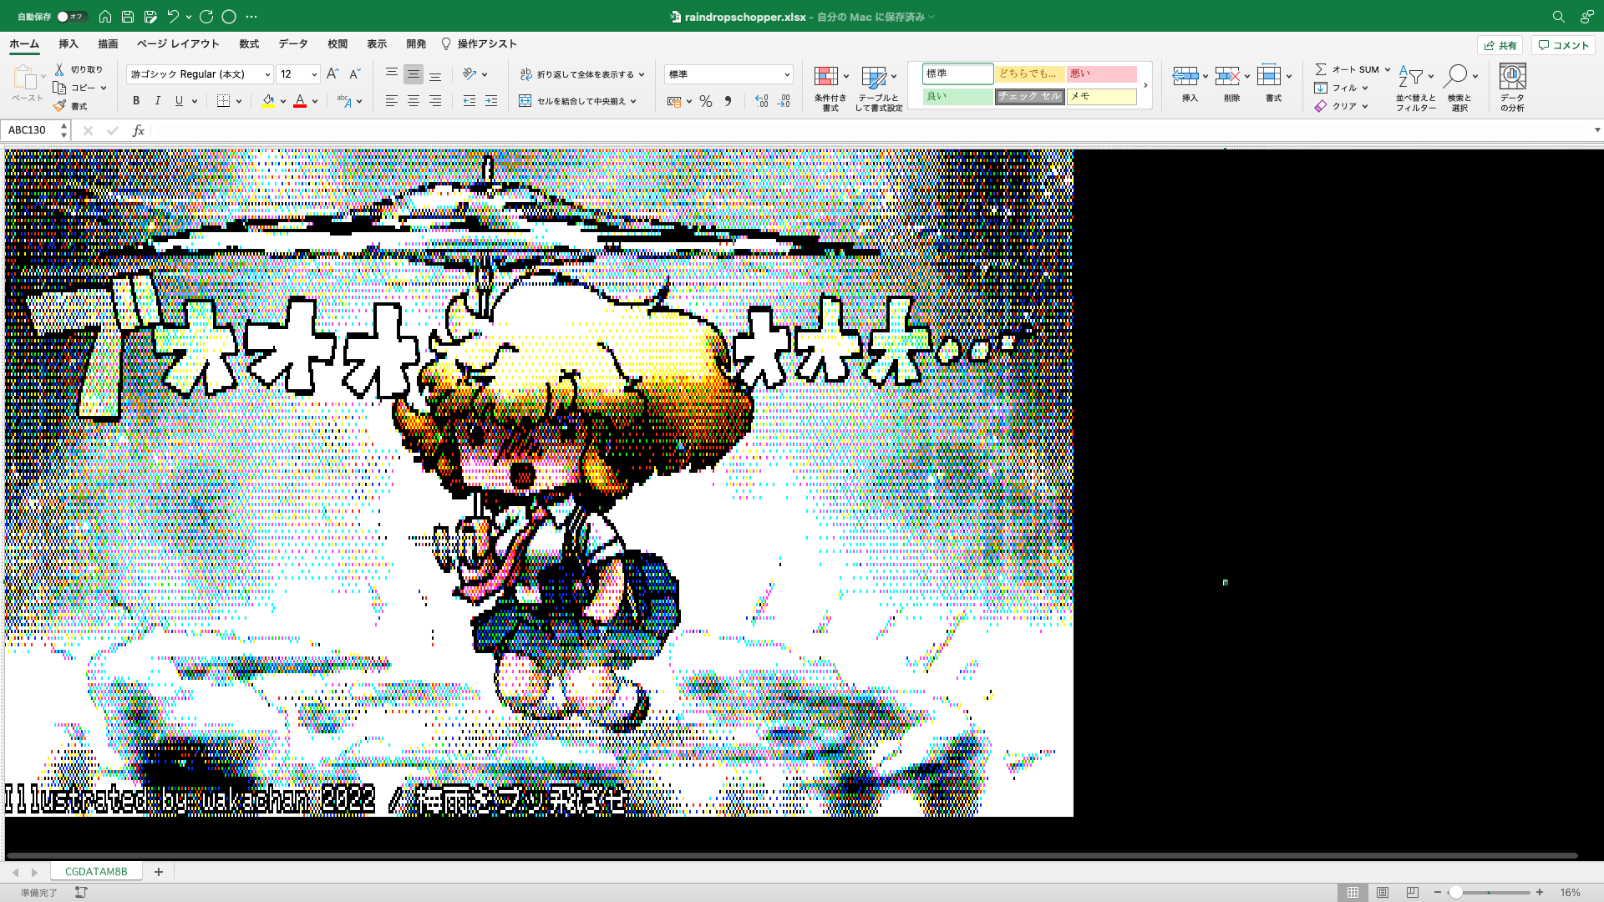Click the decrease font size icon

pos(354,74)
